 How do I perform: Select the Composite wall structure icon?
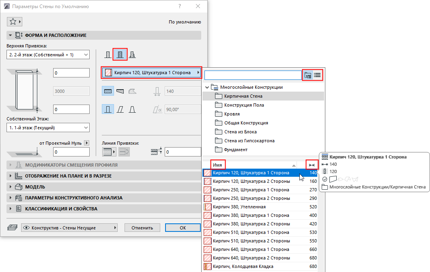[120, 54]
